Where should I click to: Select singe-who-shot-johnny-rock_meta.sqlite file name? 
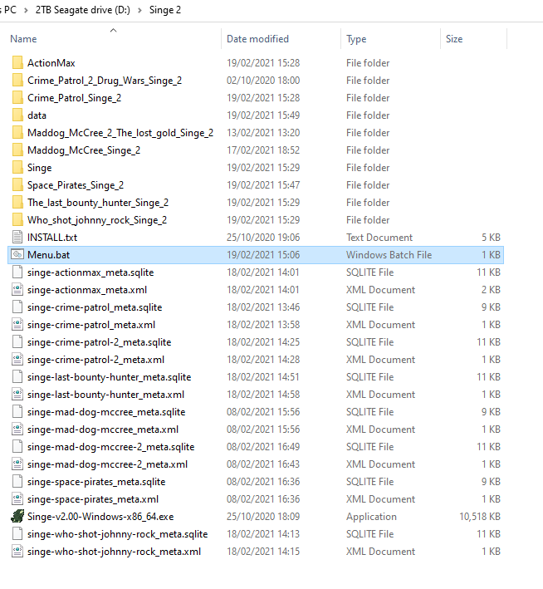117,534
